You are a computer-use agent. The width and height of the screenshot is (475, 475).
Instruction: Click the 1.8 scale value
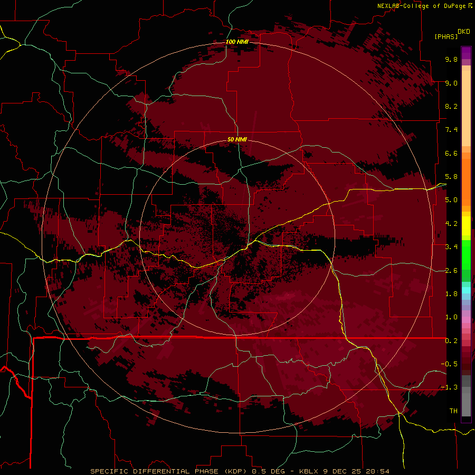(451, 294)
